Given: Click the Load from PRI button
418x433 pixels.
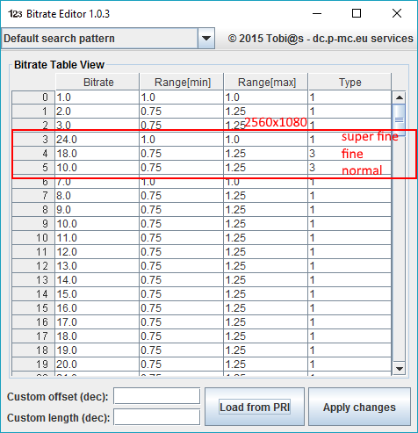Looking at the screenshot, I should pyautogui.click(x=255, y=407).
